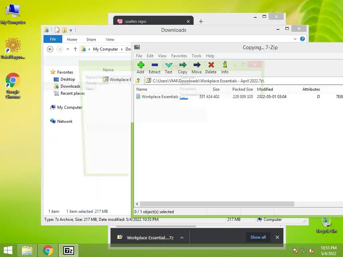Open Explorer Help question mark icon
This screenshot has height=257, width=343.
[x=302, y=39]
